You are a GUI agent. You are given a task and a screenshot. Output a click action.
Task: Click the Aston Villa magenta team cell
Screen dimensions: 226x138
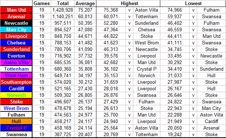(16, 62)
